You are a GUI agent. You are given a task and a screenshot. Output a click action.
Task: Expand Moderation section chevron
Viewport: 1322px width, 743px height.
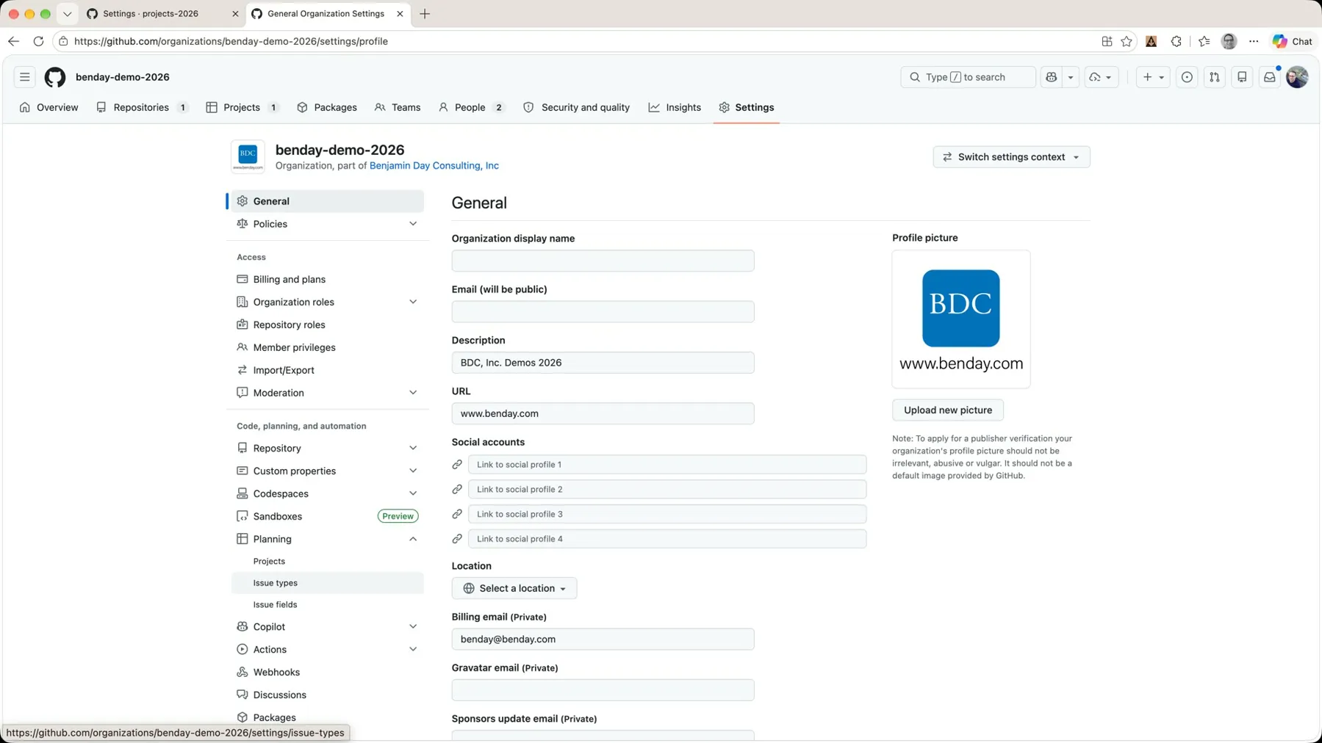click(413, 393)
